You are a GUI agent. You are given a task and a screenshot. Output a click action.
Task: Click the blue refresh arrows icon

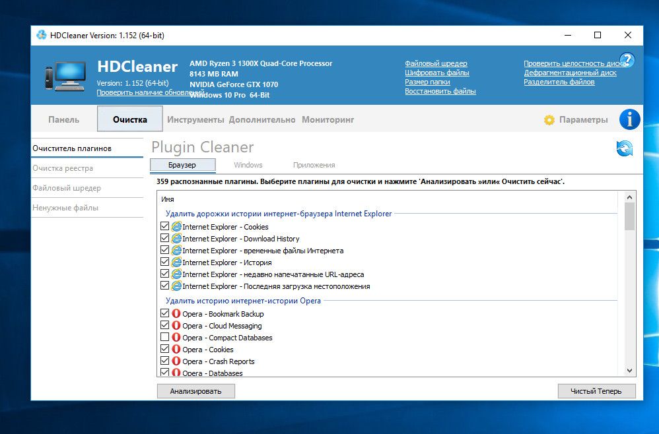(624, 148)
